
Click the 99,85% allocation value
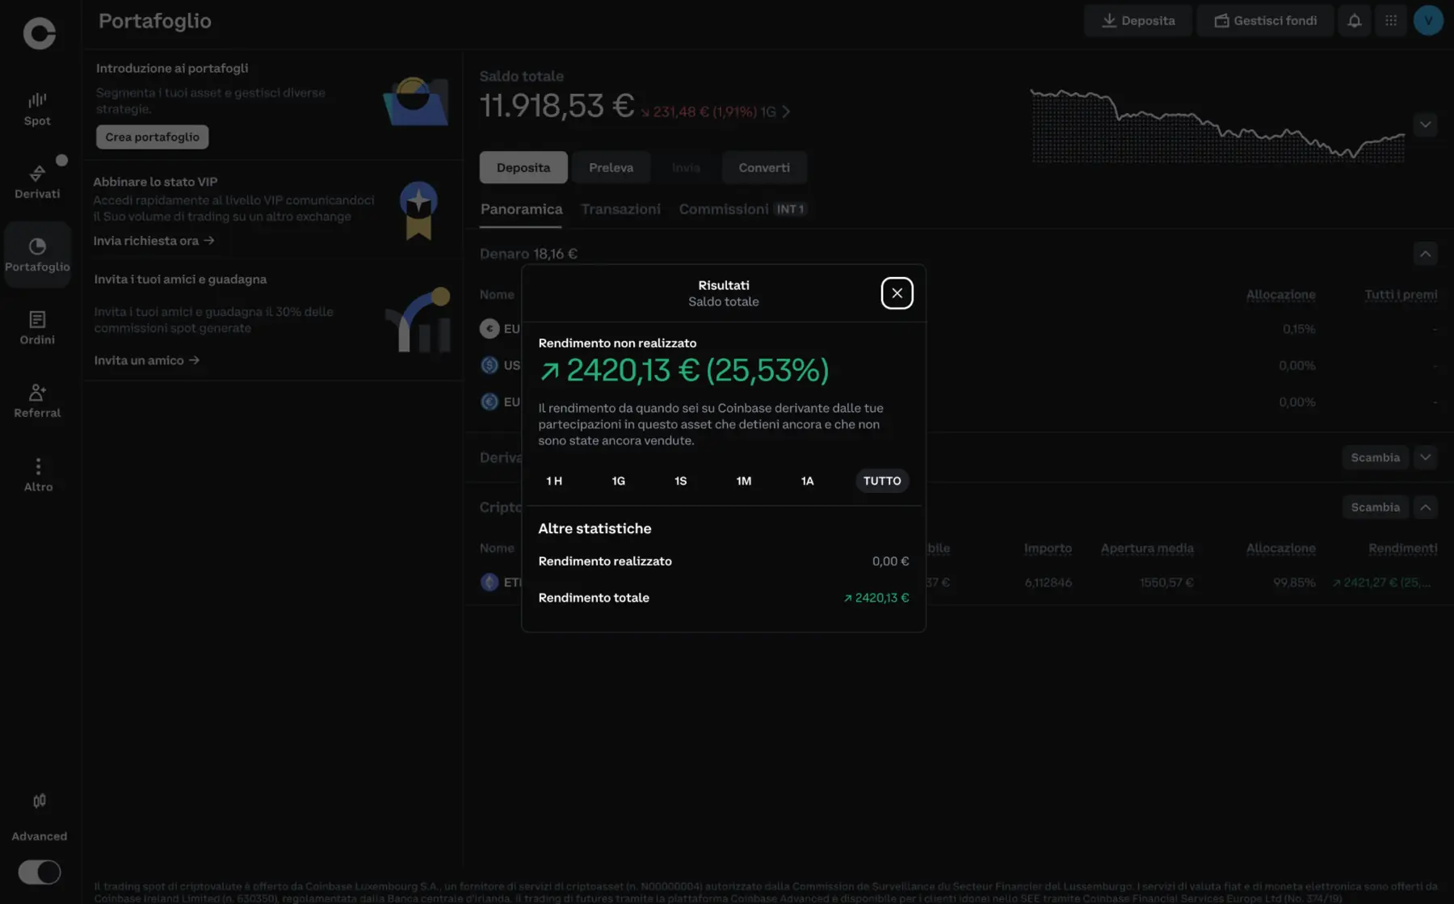pos(1294,582)
